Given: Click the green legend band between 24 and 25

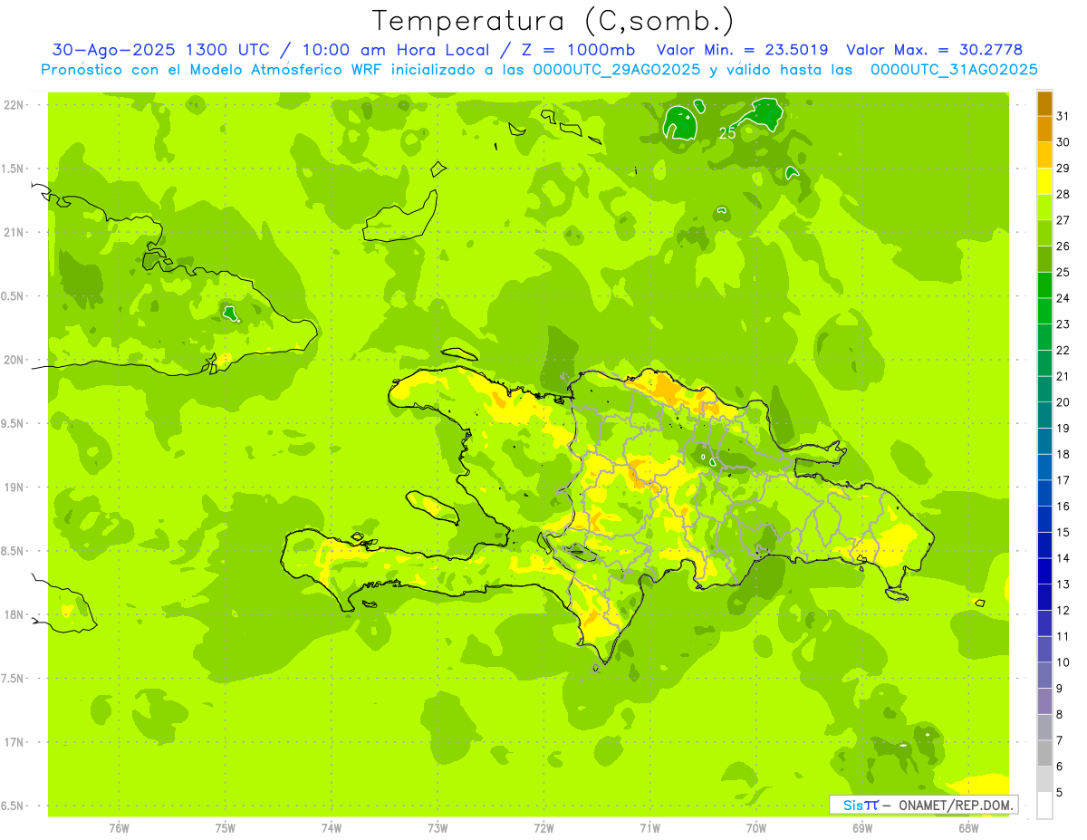Looking at the screenshot, I should point(1045,285).
